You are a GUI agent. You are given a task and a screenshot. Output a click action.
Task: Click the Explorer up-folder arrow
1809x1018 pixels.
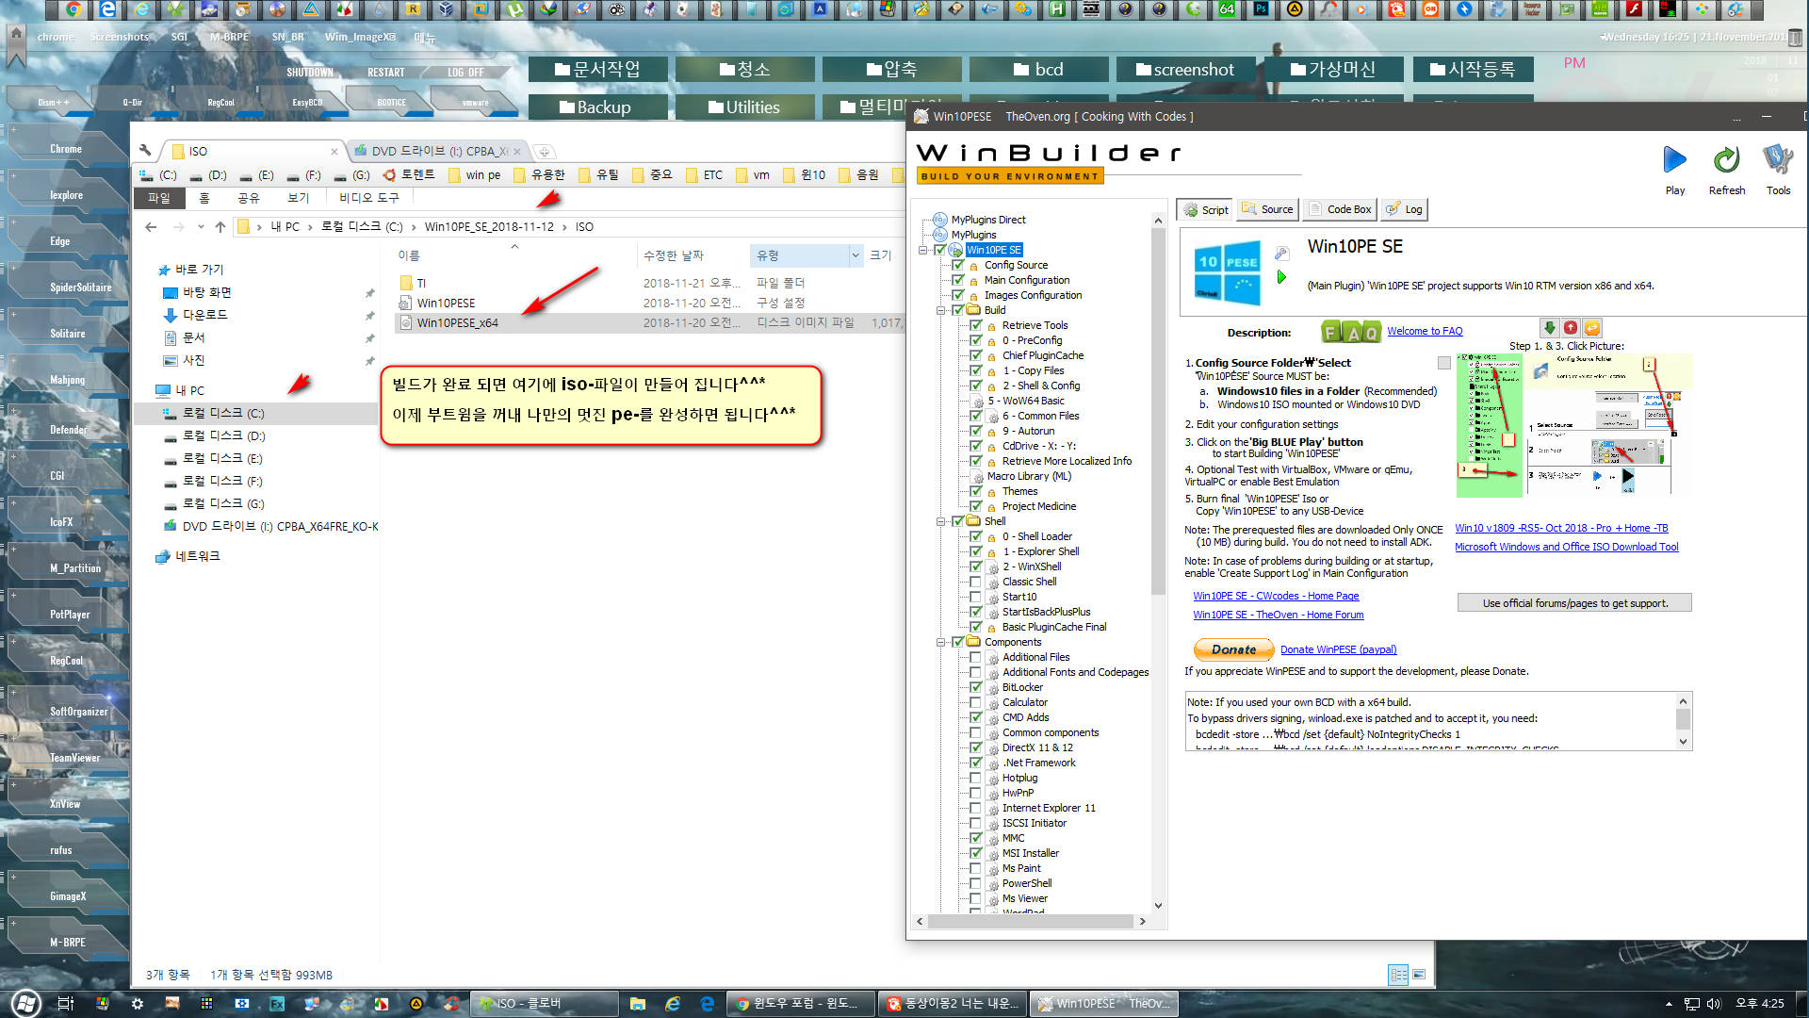pyautogui.click(x=220, y=227)
